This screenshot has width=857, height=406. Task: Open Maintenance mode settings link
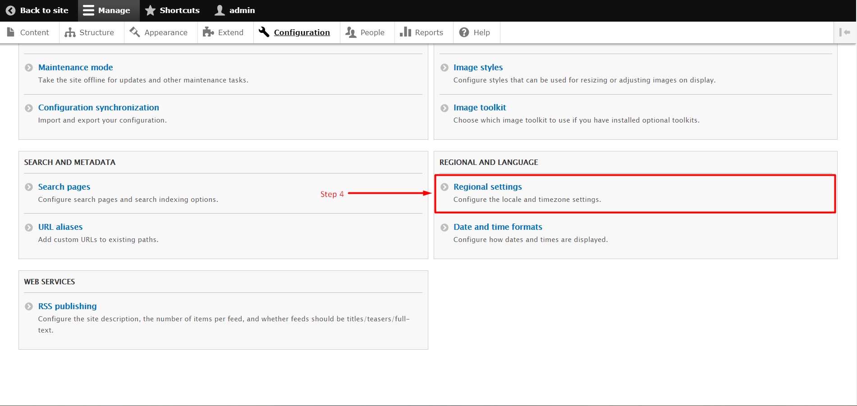tap(76, 67)
